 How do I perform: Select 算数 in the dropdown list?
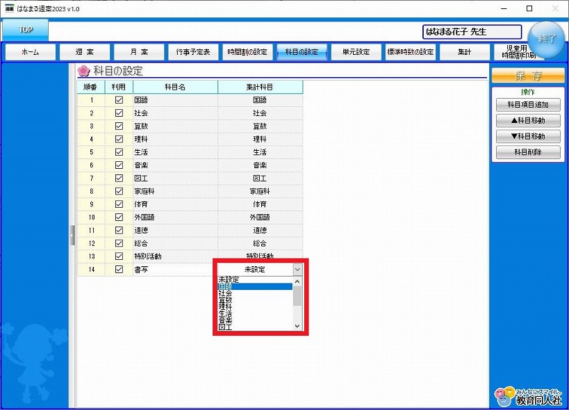click(255, 300)
